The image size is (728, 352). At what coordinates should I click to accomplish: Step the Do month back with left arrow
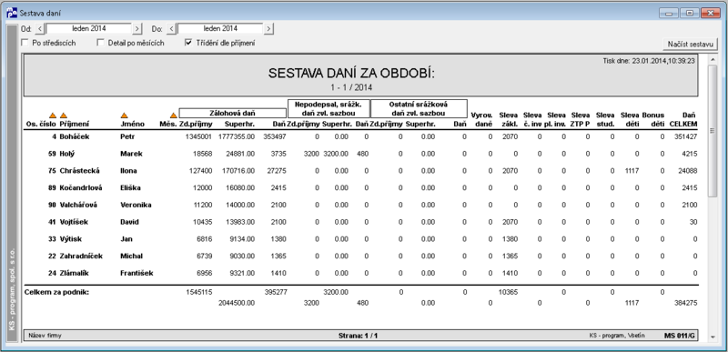click(x=171, y=29)
